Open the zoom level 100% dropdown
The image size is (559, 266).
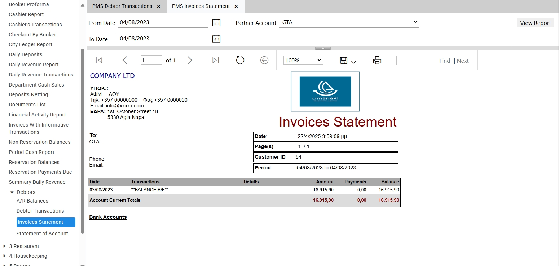[303, 60]
